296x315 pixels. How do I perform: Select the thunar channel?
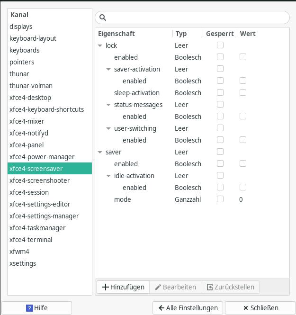pyautogui.click(x=50, y=74)
